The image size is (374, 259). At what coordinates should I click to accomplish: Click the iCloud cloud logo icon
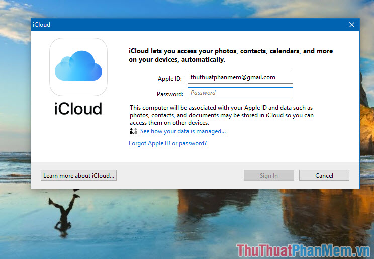point(78,66)
